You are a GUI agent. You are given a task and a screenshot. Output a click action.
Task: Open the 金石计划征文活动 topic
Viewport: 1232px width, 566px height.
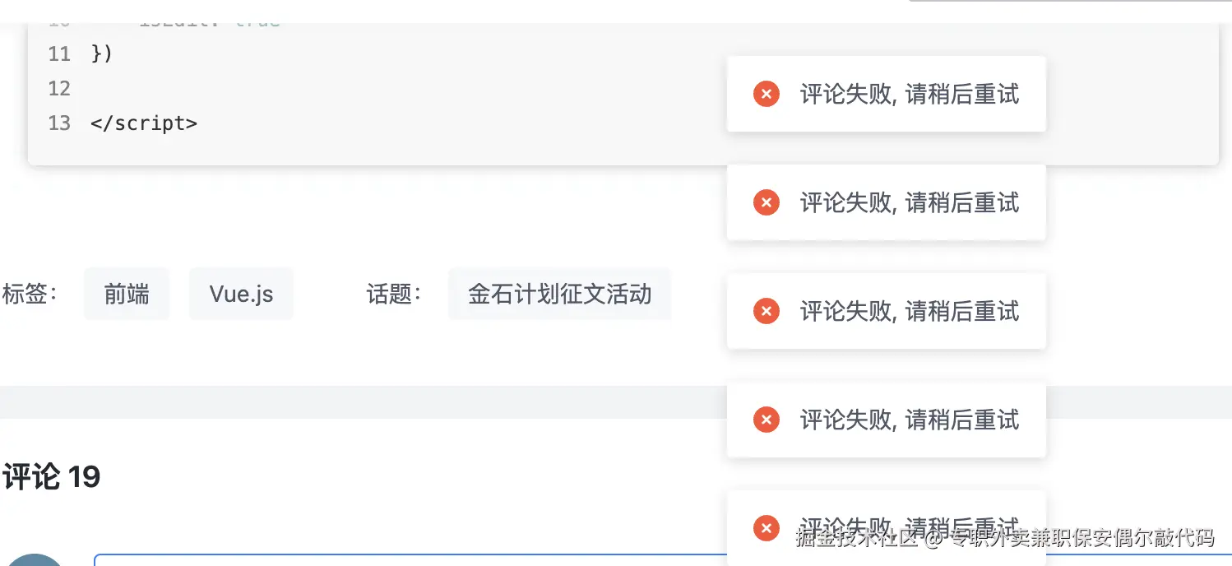point(559,294)
